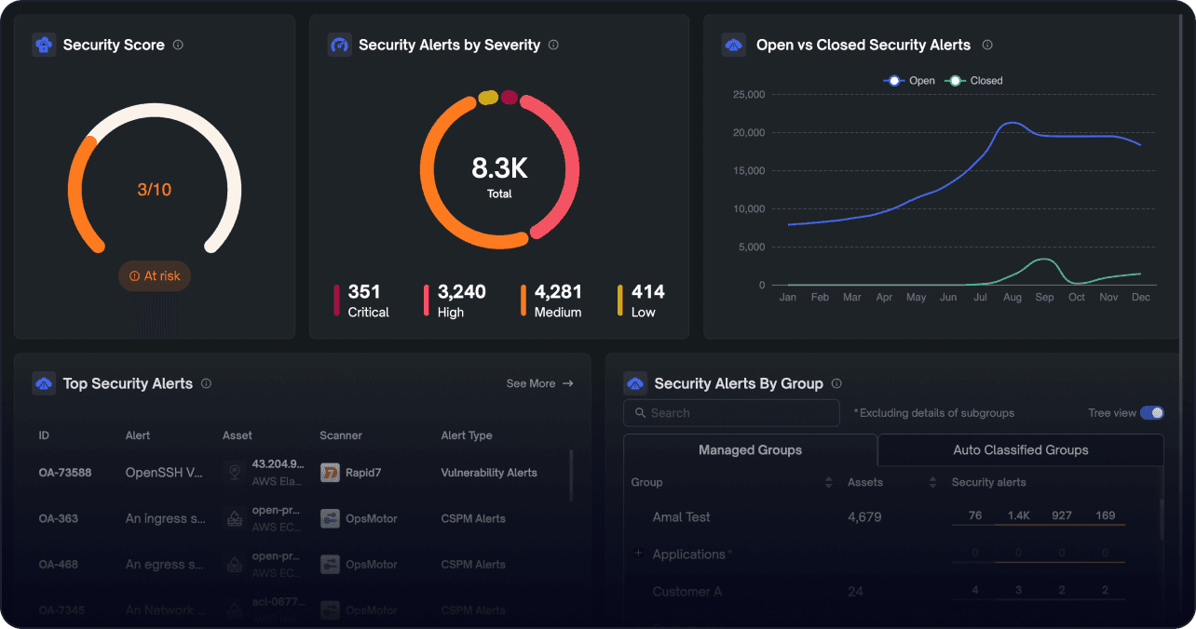The width and height of the screenshot is (1196, 629).
Task: Toggle the Open series in the chart legend
Action: point(909,81)
